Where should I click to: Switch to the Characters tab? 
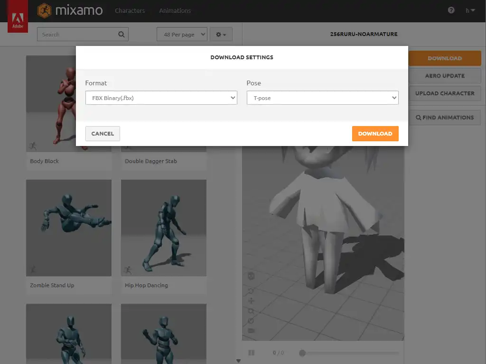tap(130, 10)
